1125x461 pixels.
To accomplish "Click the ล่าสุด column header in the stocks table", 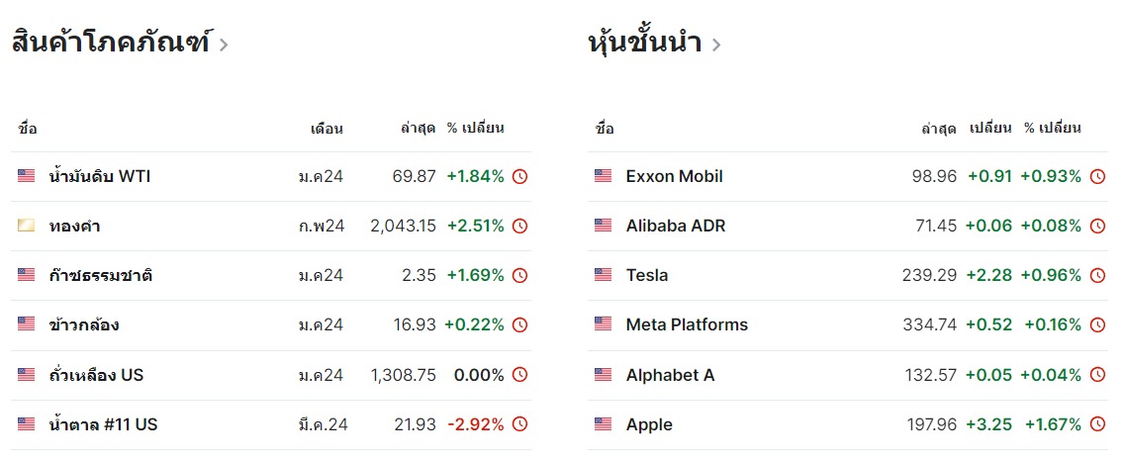I will pos(938,129).
